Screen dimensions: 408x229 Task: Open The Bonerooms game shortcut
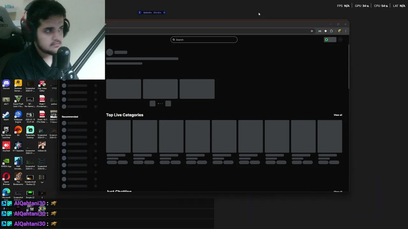click(x=18, y=179)
